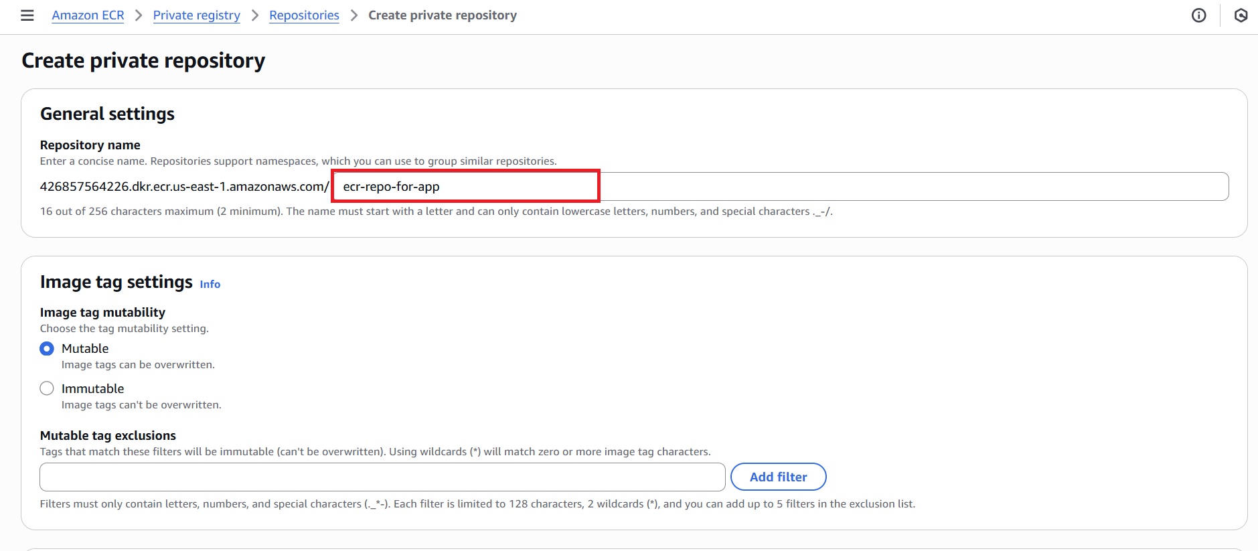Click the '426857564226.dkr.ecr.us-east-1.amazonaws.com/' prefix text

[x=185, y=187]
